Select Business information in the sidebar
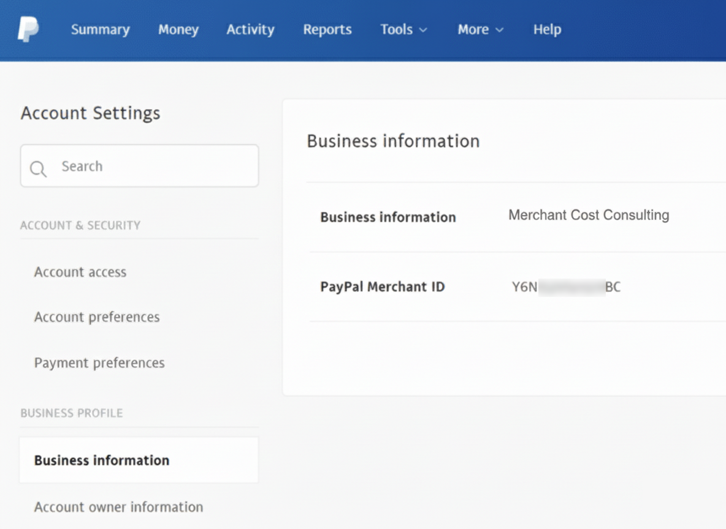 click(101, 460)
